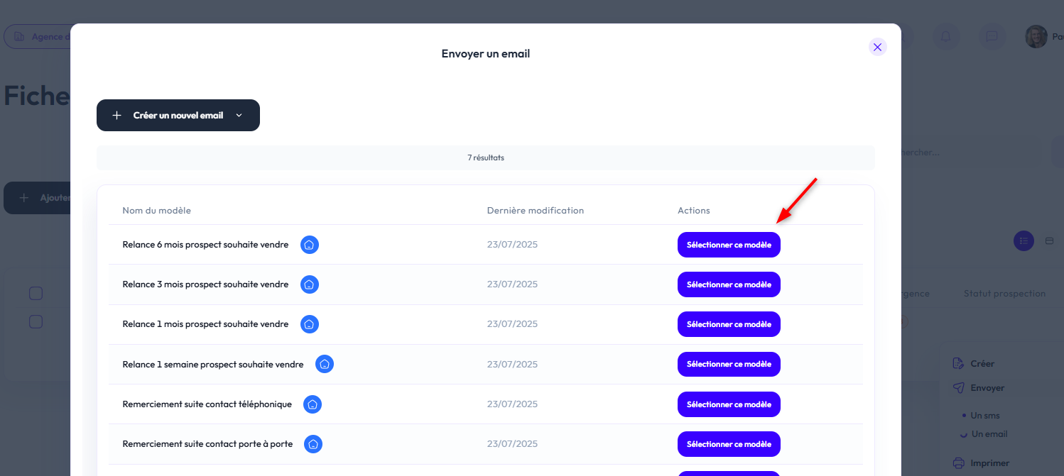Click the home icon beside Relance 6 mois

(x=309, y=245)
